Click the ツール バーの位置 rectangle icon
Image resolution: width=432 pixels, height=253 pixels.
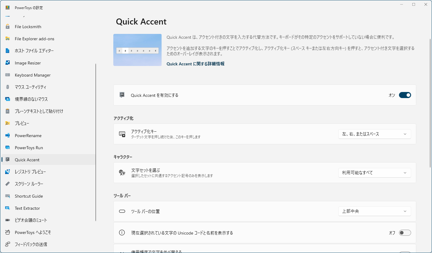coord(122,211)
